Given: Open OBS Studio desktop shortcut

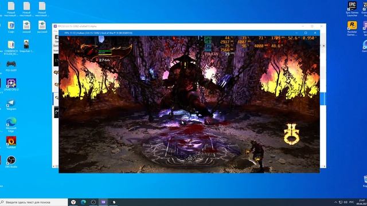Looking at the screenshot, I should pyautogui.click(x=11, y=161).
